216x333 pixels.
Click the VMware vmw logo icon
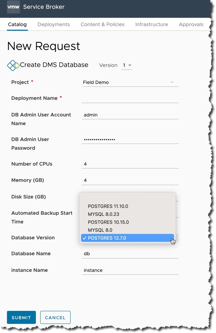click(x=13, y=7)
